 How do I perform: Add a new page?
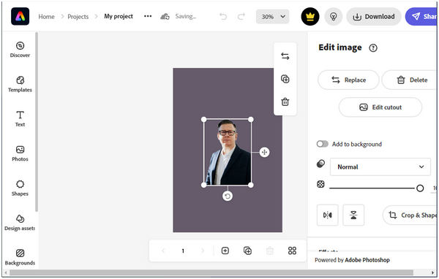tap(225, 251)
